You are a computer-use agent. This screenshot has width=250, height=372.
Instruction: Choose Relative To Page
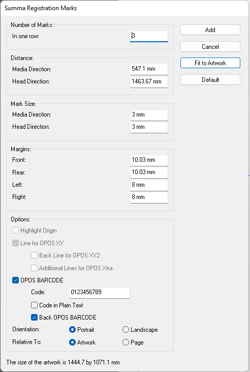click(126, 342)
